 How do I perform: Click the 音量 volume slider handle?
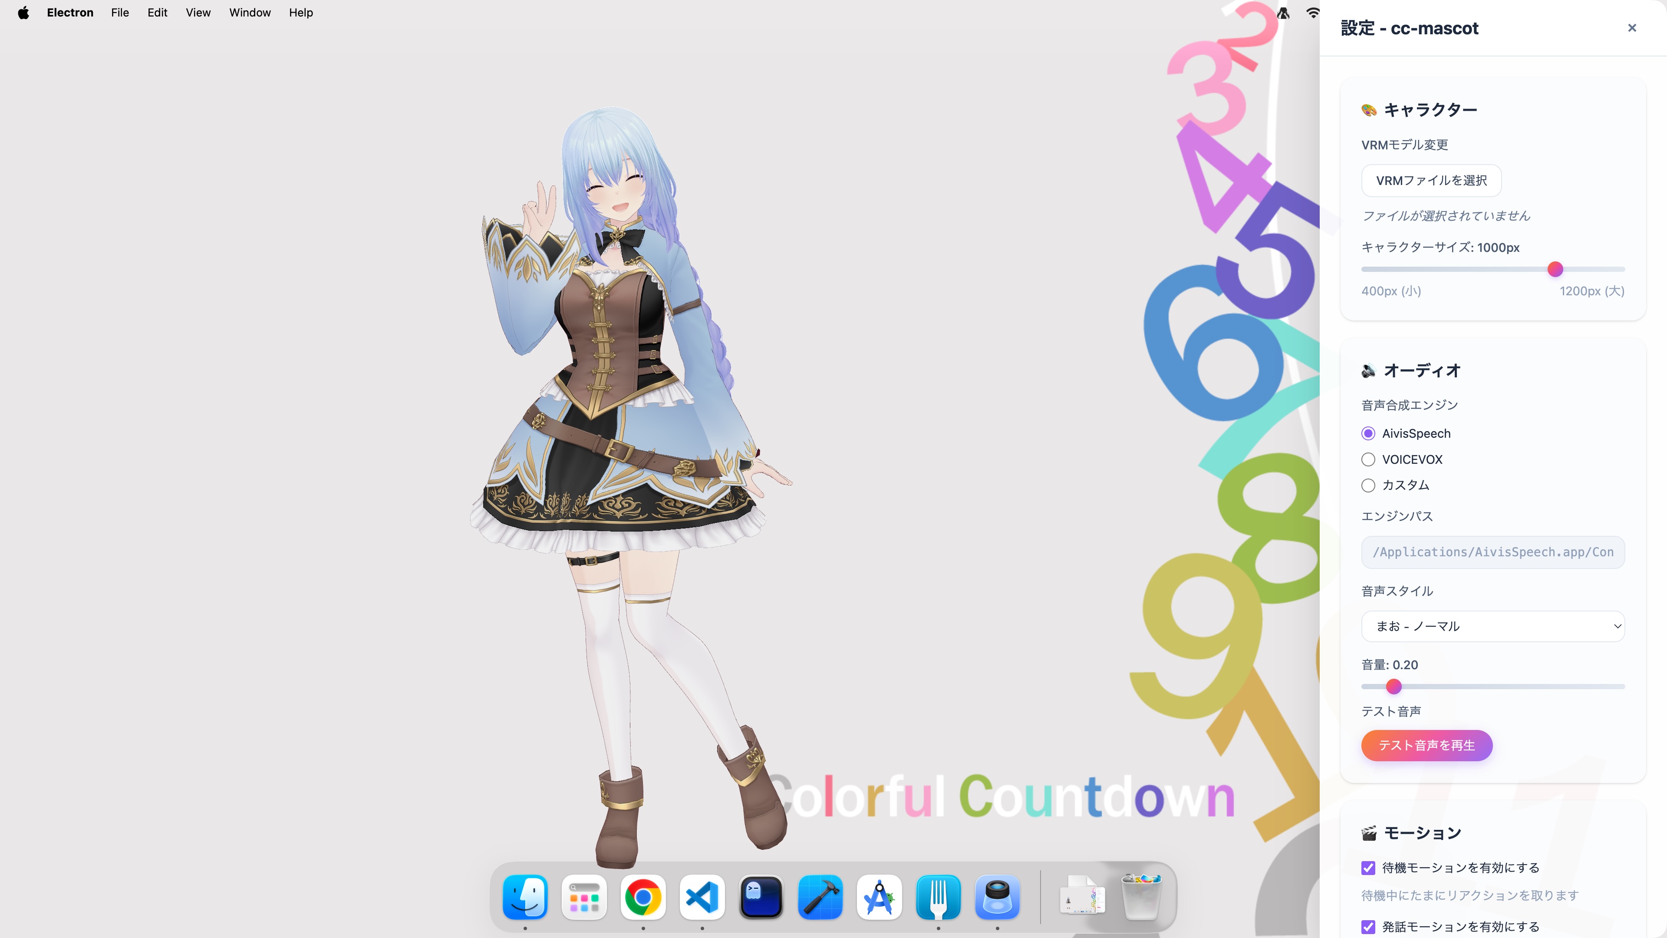click(1394, 687)
